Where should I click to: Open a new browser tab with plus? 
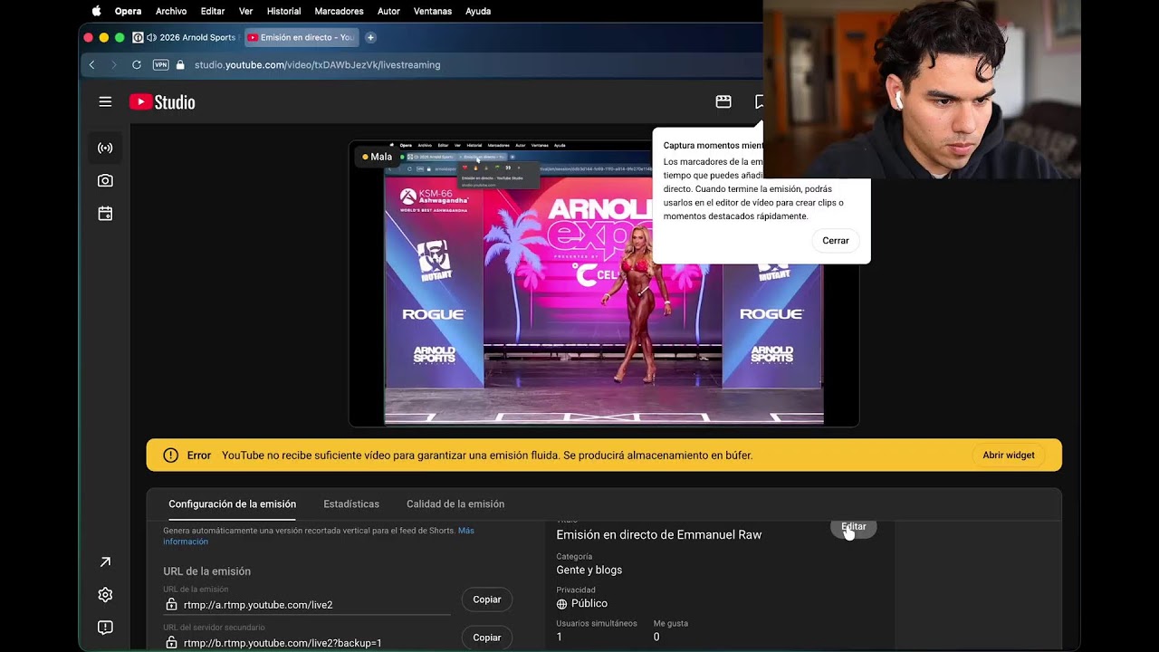pos(370,38)
